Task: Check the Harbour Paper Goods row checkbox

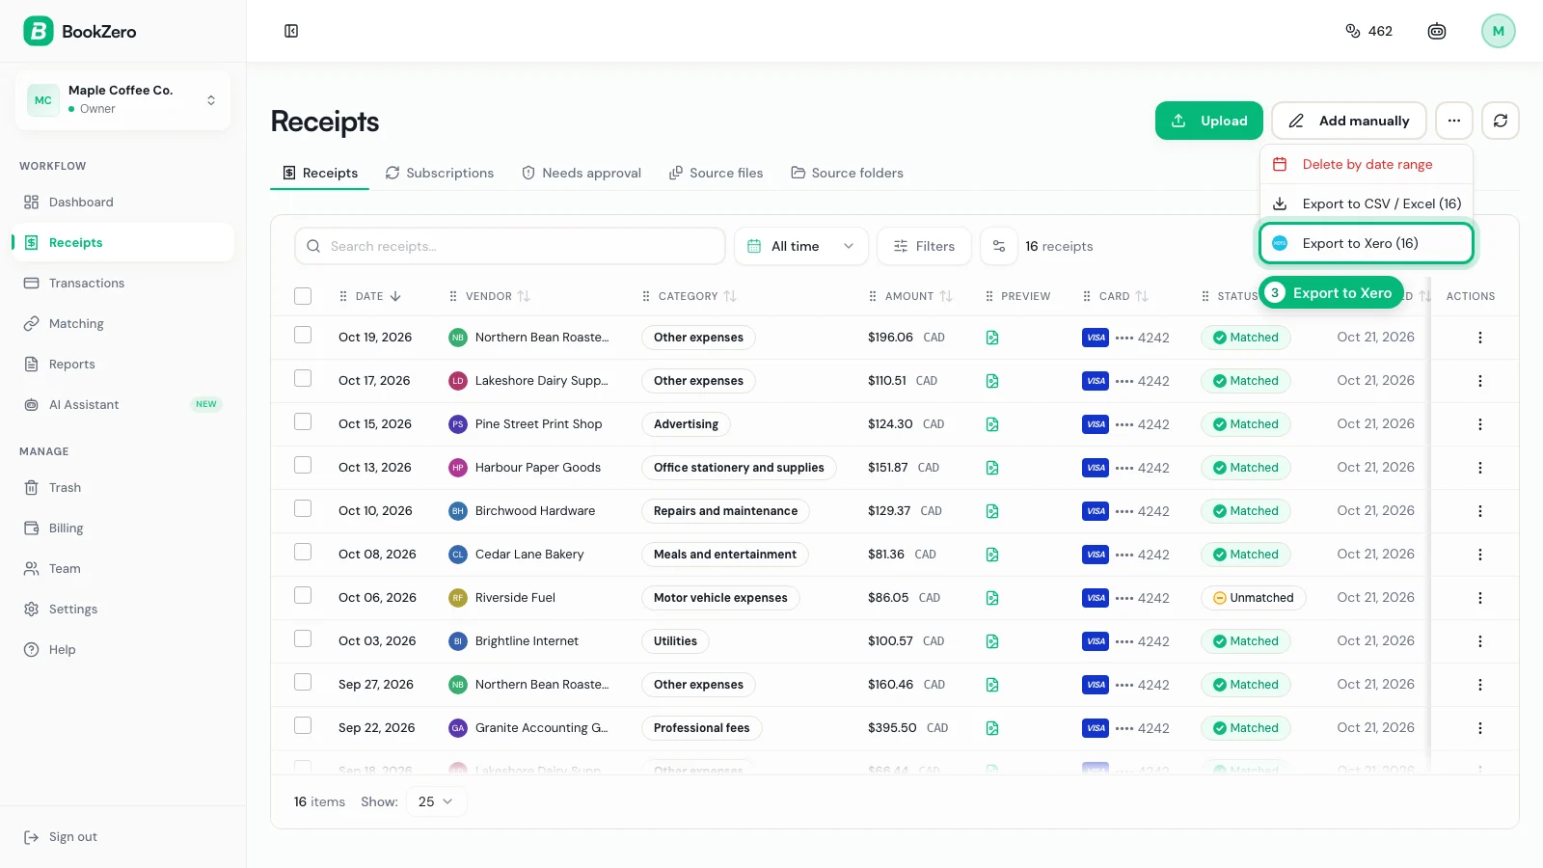Action: pyautogui.click(x=303, y=465)
